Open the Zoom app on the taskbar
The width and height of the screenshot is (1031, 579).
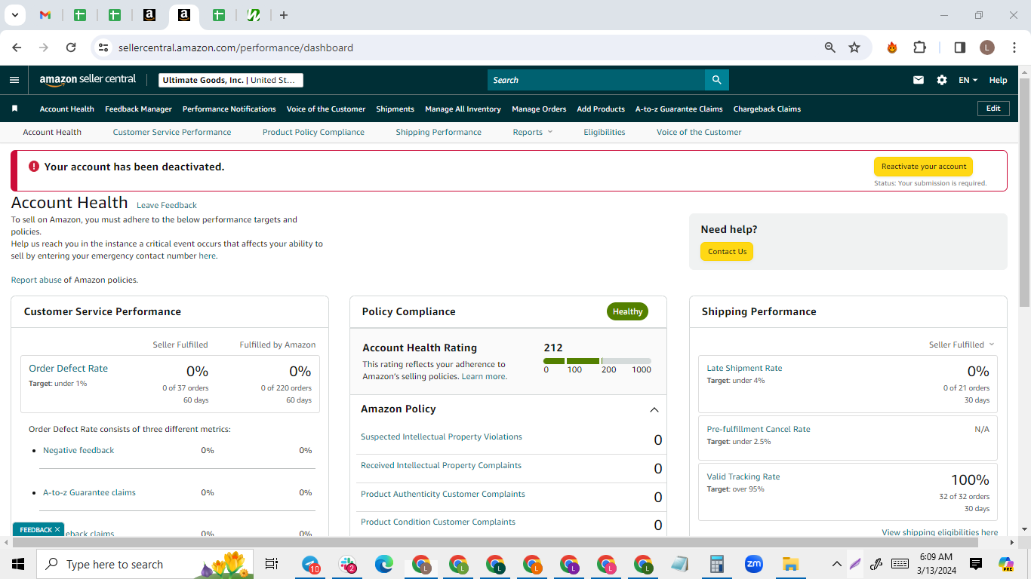point(753,564)
